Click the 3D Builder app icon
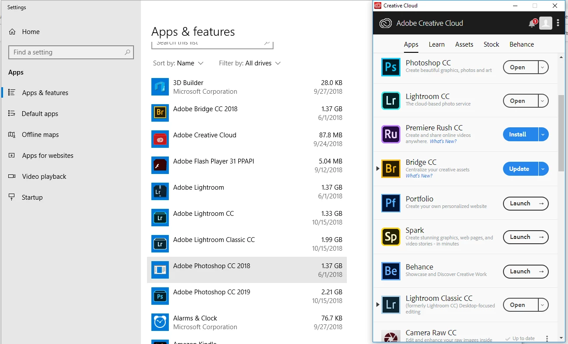568x344 pixels. 160,87
